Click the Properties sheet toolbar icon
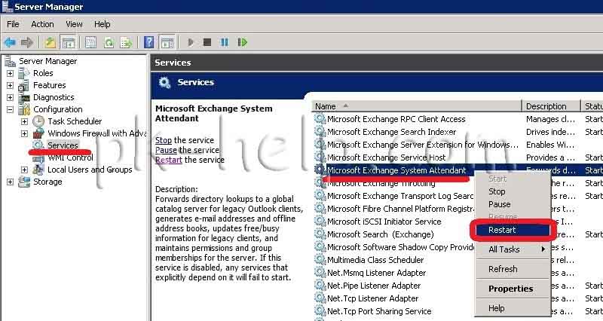The width and height of the screenshot is (603, 321). (x=90, y=42)
